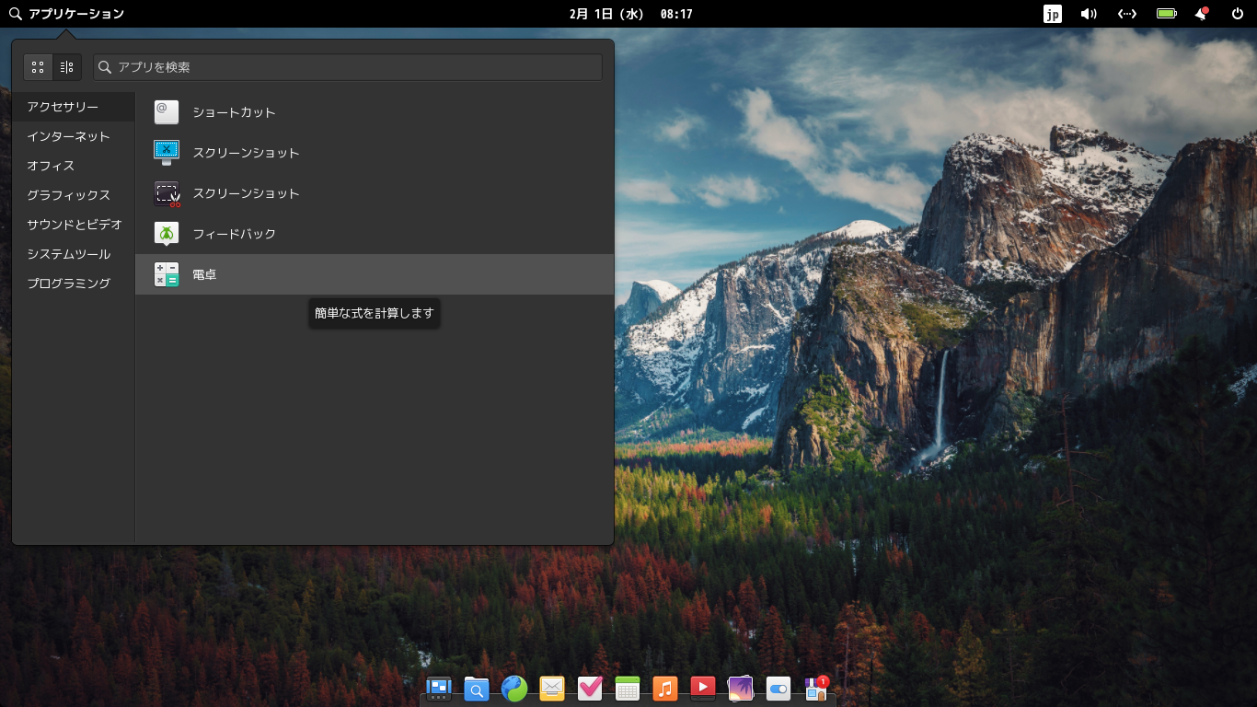Open the network indicator
Screen dimensions: 1257x707
1127,14
